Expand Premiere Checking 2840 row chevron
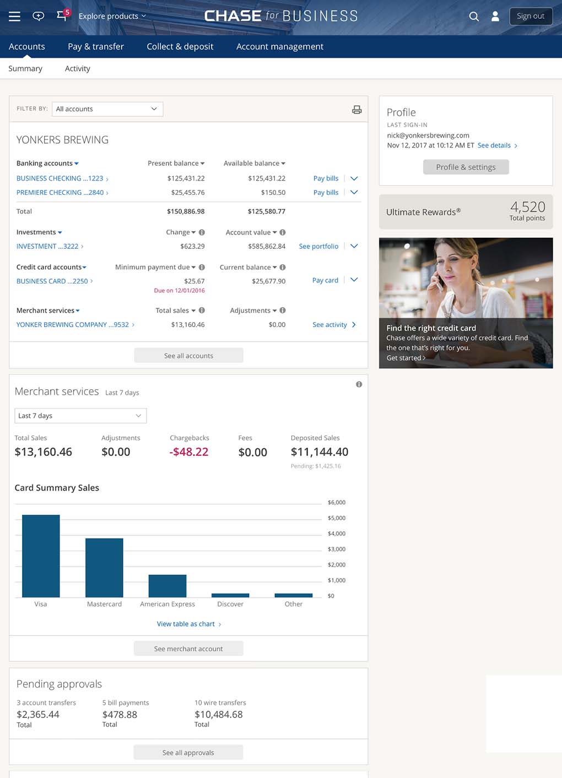The width and height of the screenshot is (562, 778). point(354,192)
